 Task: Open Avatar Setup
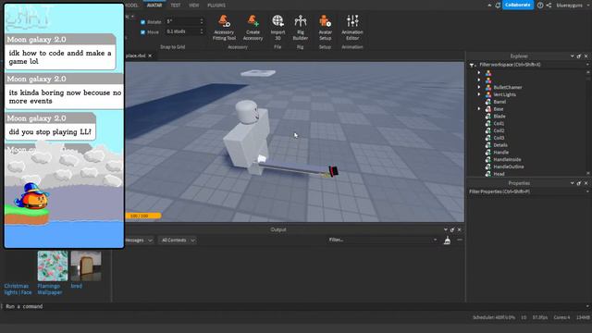(x=325, y=27)
